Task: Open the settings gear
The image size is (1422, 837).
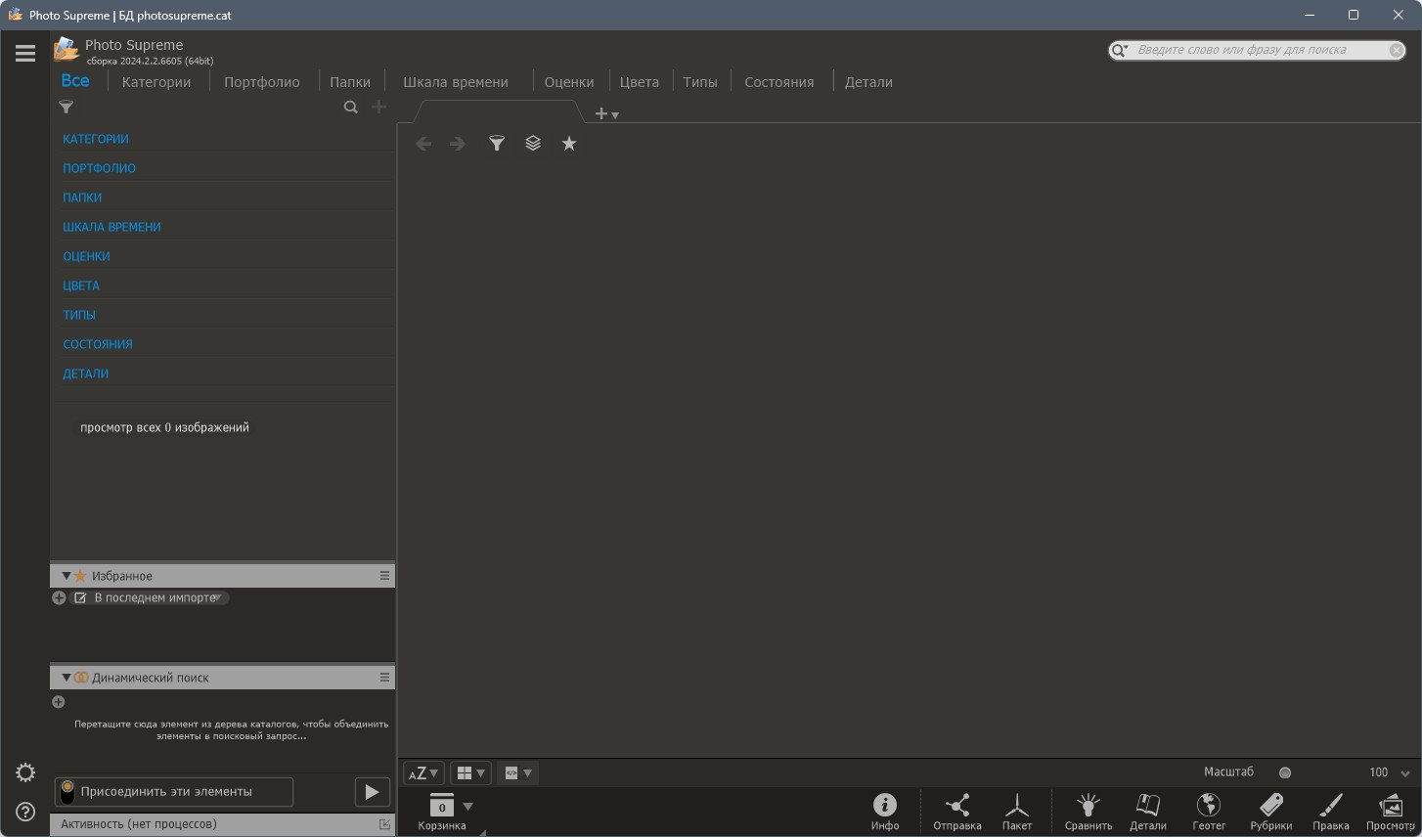Action: point(25,772)
